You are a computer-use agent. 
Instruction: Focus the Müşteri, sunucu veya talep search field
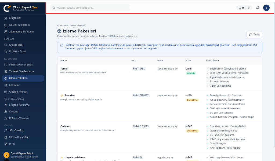[x=90, y=8]
